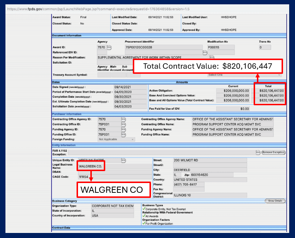The height and width of the screenshot is (238, 295).
Task: Click the Contracting Office Name field
Action: pyautogui.click(x=233, y=124)
